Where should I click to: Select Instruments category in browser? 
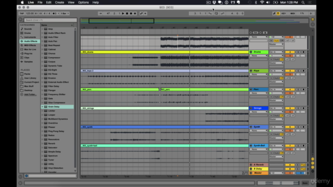tap(30, 37)
